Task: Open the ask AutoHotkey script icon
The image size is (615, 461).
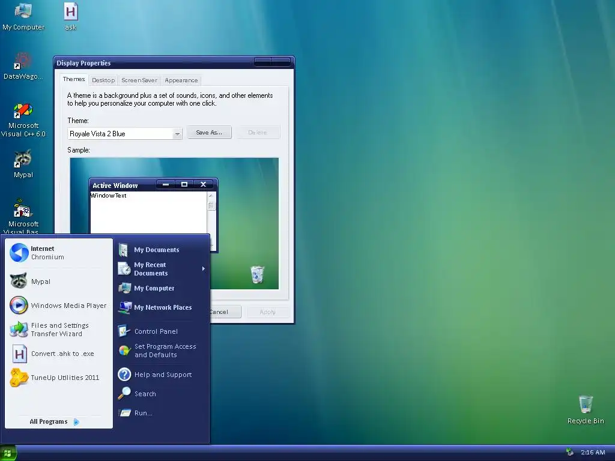Action: pyautogui.click(x=71, y=16)
